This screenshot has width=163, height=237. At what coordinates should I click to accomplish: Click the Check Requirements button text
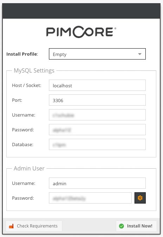37,226
